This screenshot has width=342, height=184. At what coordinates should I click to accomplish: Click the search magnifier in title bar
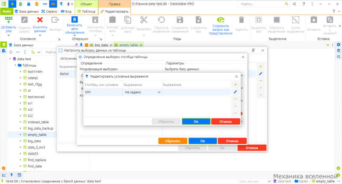[x=286, y=4]
